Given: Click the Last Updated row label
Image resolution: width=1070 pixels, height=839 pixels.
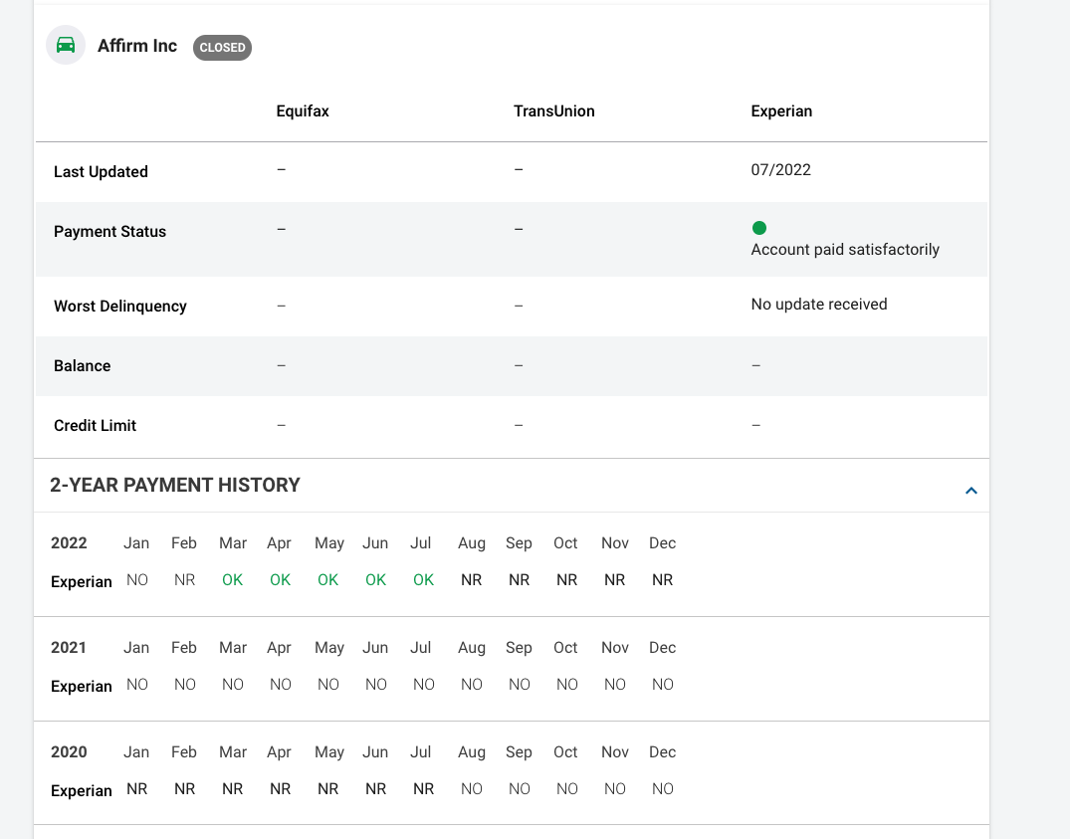Looking at the screenshot, I should 101,172.
